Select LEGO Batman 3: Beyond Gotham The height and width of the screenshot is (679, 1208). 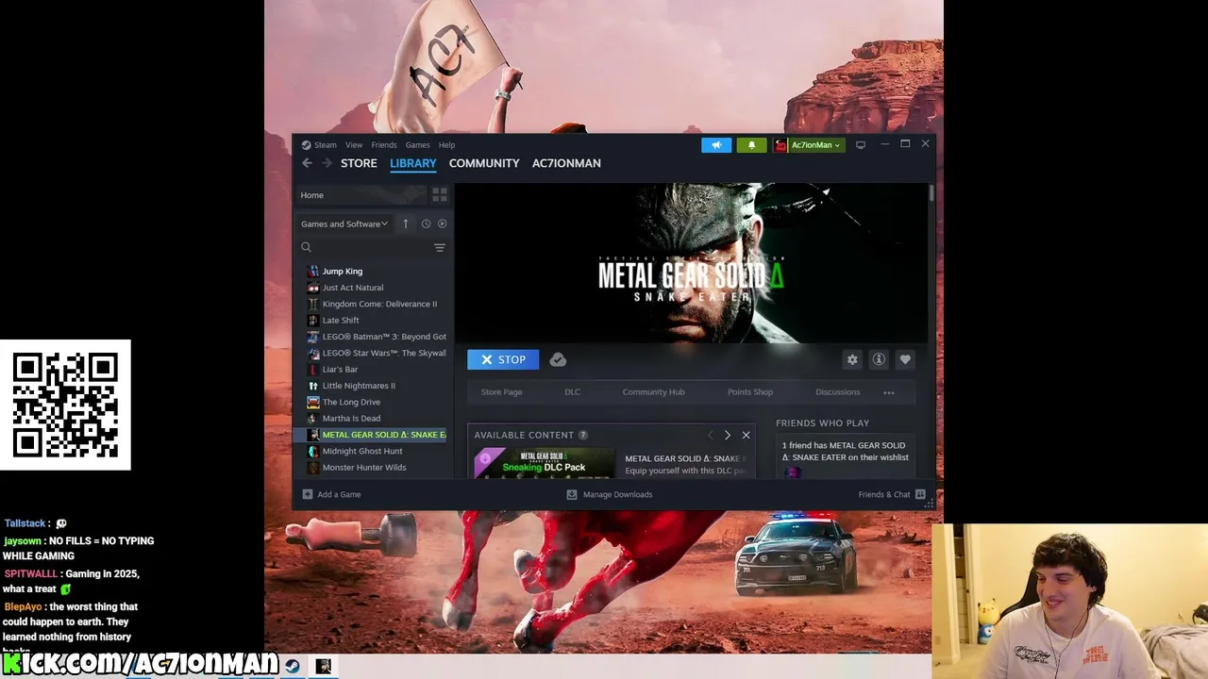[384, 337]
